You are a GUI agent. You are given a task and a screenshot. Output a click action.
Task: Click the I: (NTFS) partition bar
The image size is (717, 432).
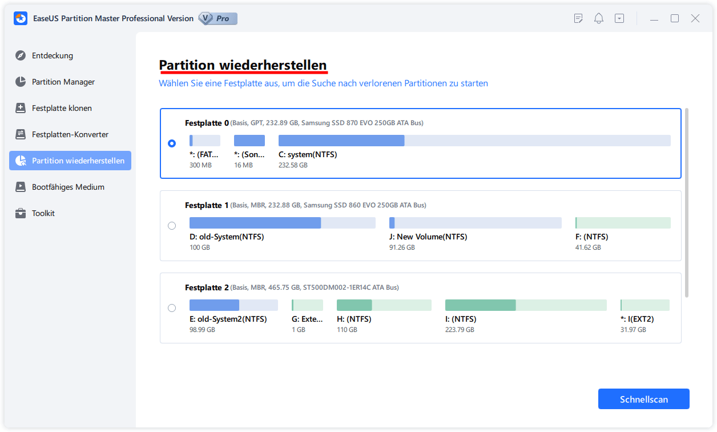[x=526, y=305]
